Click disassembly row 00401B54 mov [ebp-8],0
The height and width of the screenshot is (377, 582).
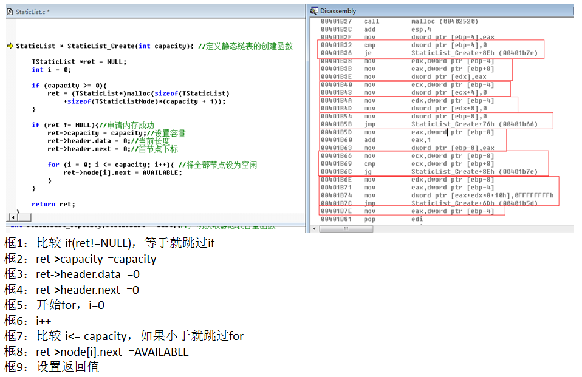click(x=404, y=116)
